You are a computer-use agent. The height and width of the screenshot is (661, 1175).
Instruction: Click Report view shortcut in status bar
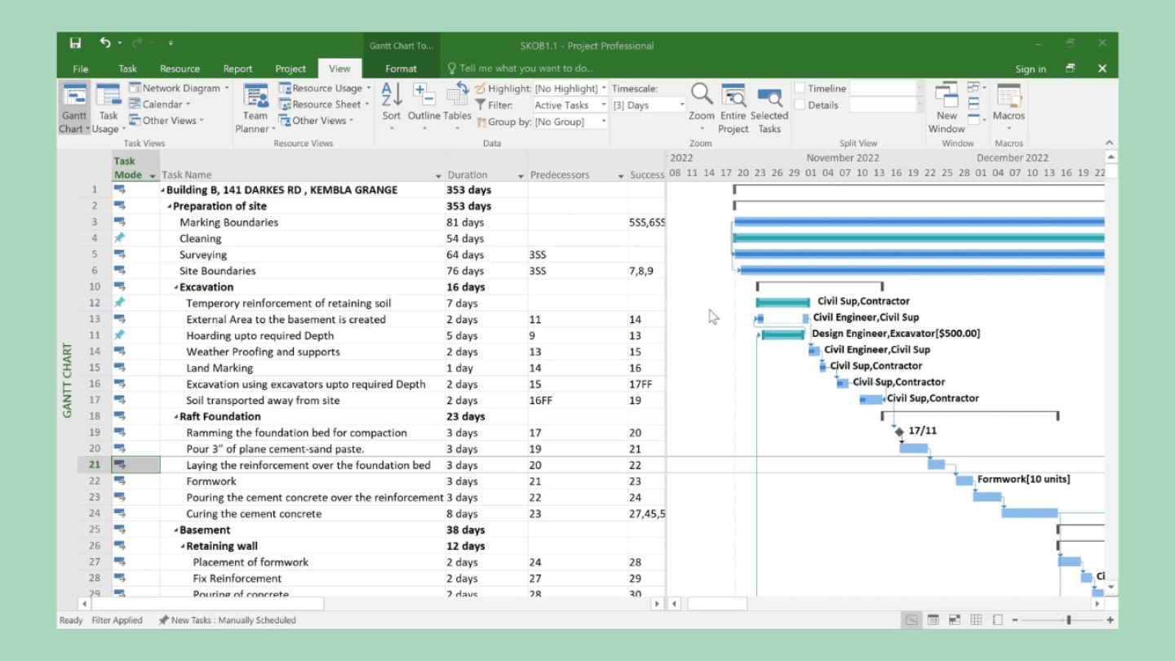pos(997,620)
